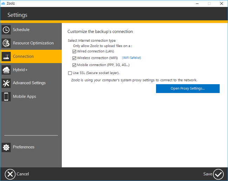Image resolution: width=228 pixels, height=181 pixels.
Task: Open the Mobile Apps tab
Action: 31,96
